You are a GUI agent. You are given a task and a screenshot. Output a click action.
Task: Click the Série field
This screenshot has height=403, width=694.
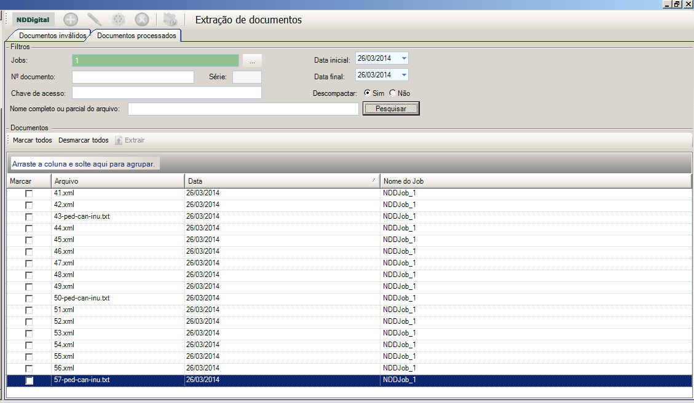(247, 77)
